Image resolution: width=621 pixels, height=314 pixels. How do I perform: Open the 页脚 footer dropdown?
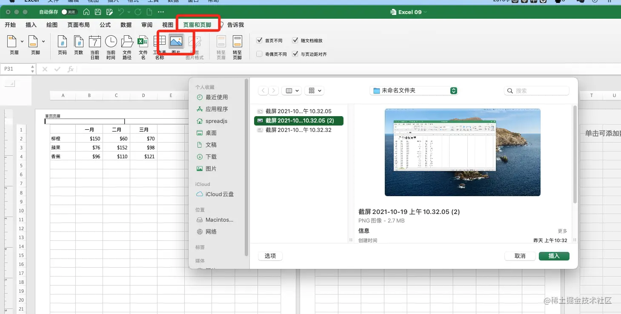pos(43,41)
